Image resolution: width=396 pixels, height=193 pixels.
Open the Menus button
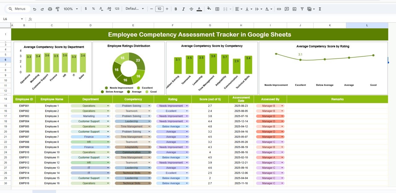(x=18, y=9)
